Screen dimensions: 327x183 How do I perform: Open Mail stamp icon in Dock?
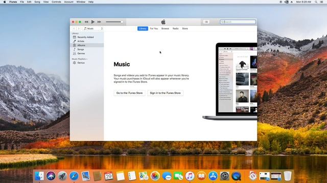[86, 176]
